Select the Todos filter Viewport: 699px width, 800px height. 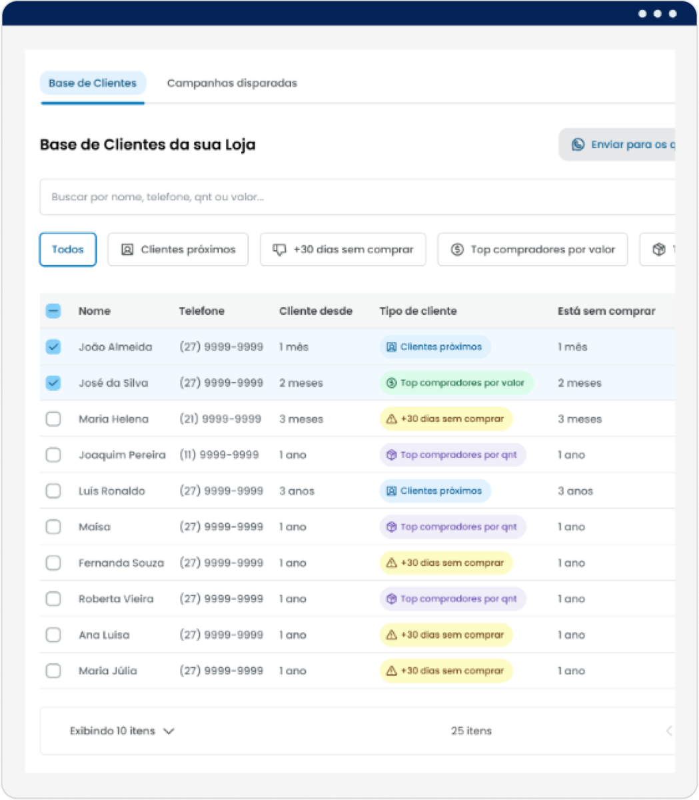pyautogui.click(x=68, y=249)
